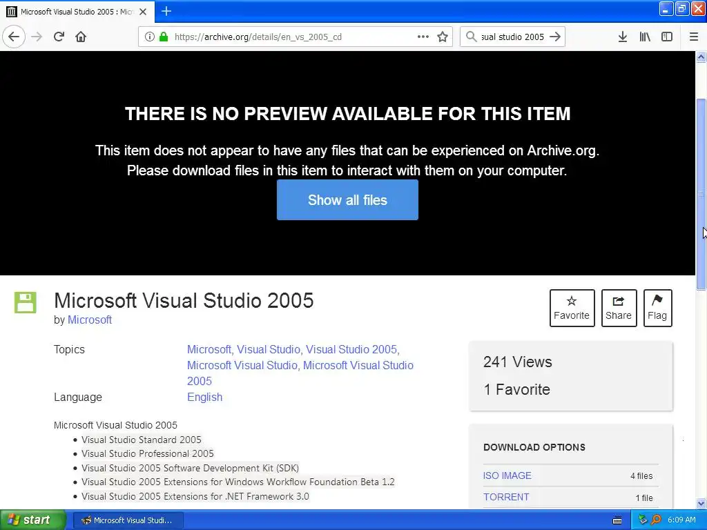Viewport: 707px width, 530px height.
Task: Click the page title 'Microsoft Visual Studio 2005'
Action: 184,301
